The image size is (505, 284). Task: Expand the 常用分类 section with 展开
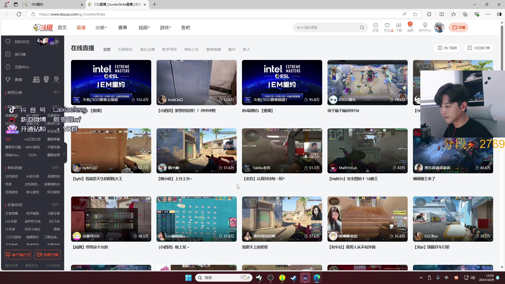[57, 92]
